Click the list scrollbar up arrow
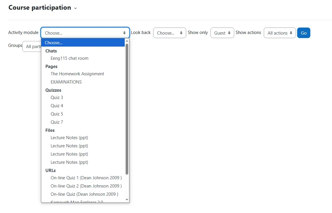This screenshot has height=213, width=332. 127,41
